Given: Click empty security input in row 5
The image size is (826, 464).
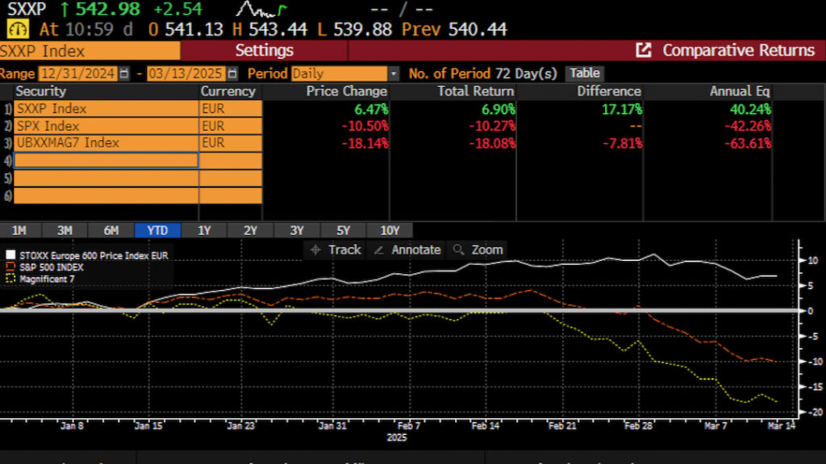Looking at the screenshot, I should [106, 178].
